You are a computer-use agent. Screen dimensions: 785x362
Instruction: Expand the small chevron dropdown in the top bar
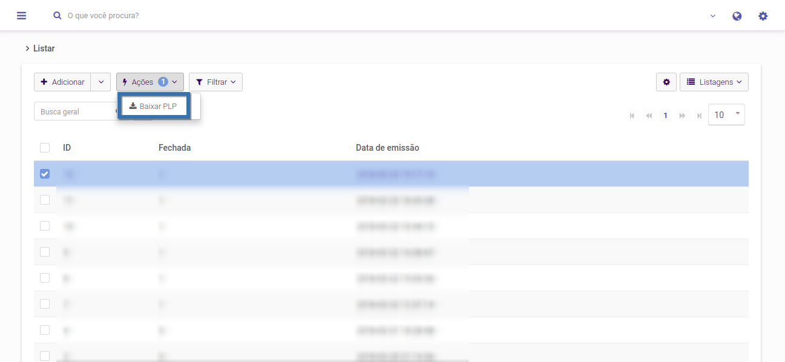click(713, 16)
